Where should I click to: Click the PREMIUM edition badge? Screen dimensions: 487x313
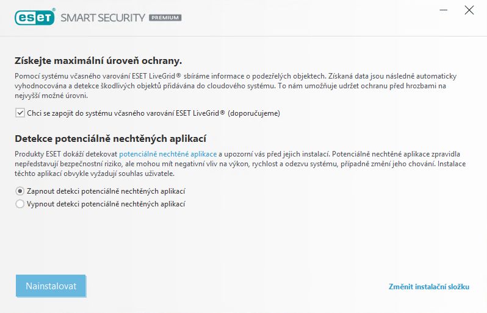[165, 18]
